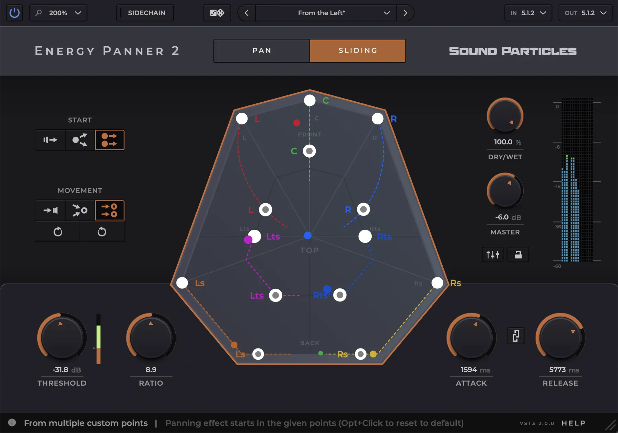The width and height of the screenshot is (618, 433).
Task: Select movement towards speakers icon
Action: (50, 210)
